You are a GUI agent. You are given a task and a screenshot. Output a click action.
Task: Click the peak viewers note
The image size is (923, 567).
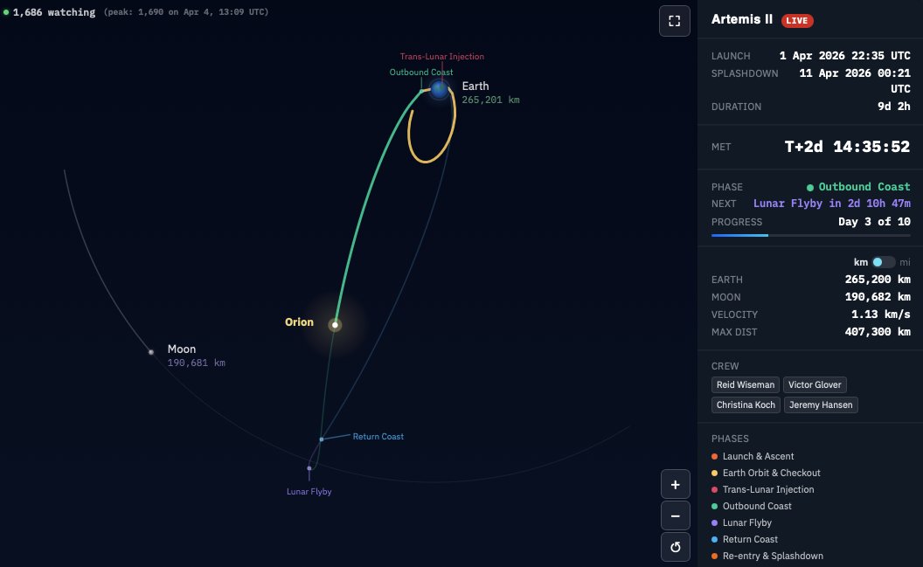[x=186, y=11]
